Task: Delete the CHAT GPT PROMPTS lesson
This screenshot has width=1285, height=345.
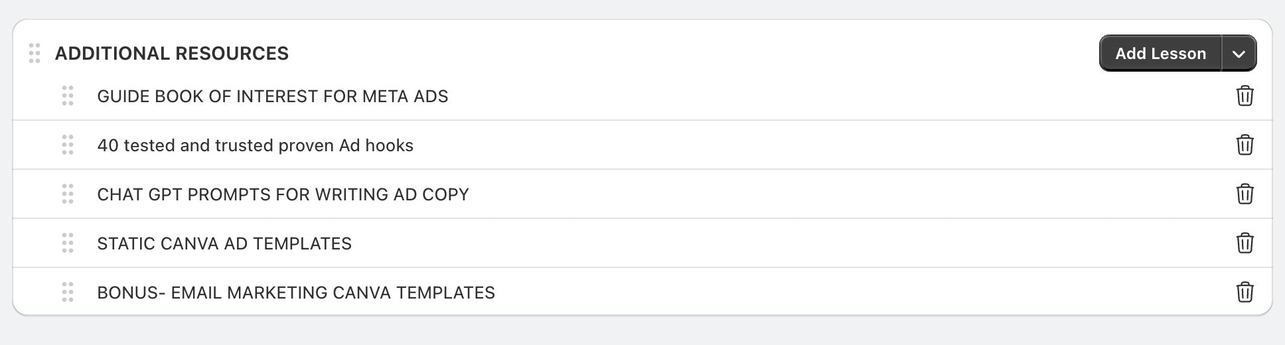Action: coord(1245,194)
